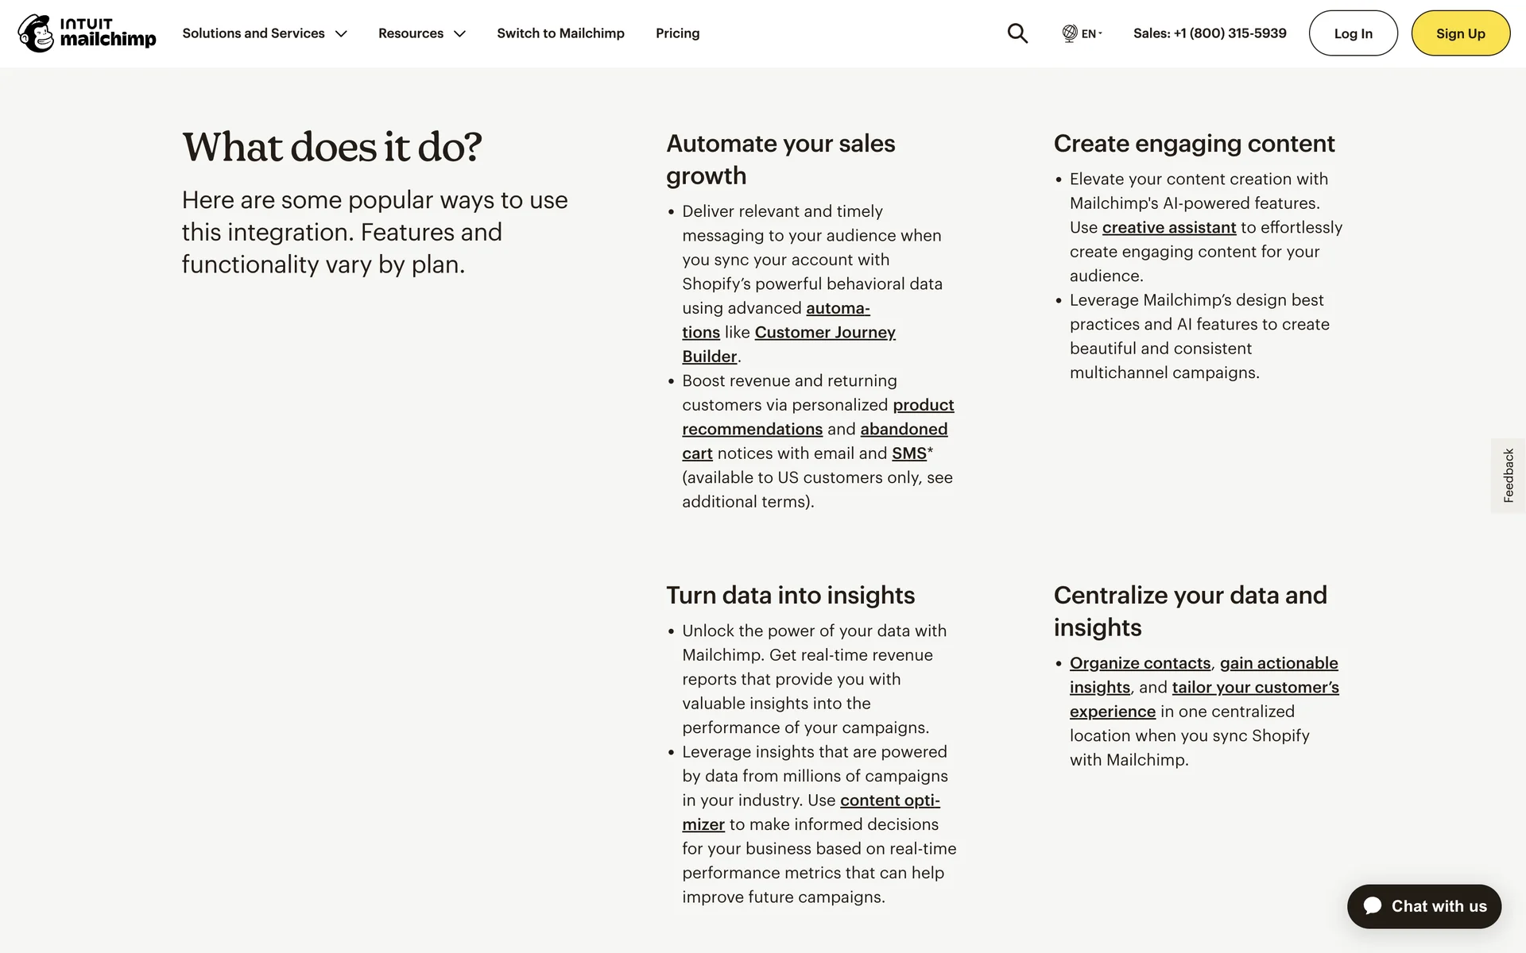Click the chat bubble icon

tap(1373, 906)
